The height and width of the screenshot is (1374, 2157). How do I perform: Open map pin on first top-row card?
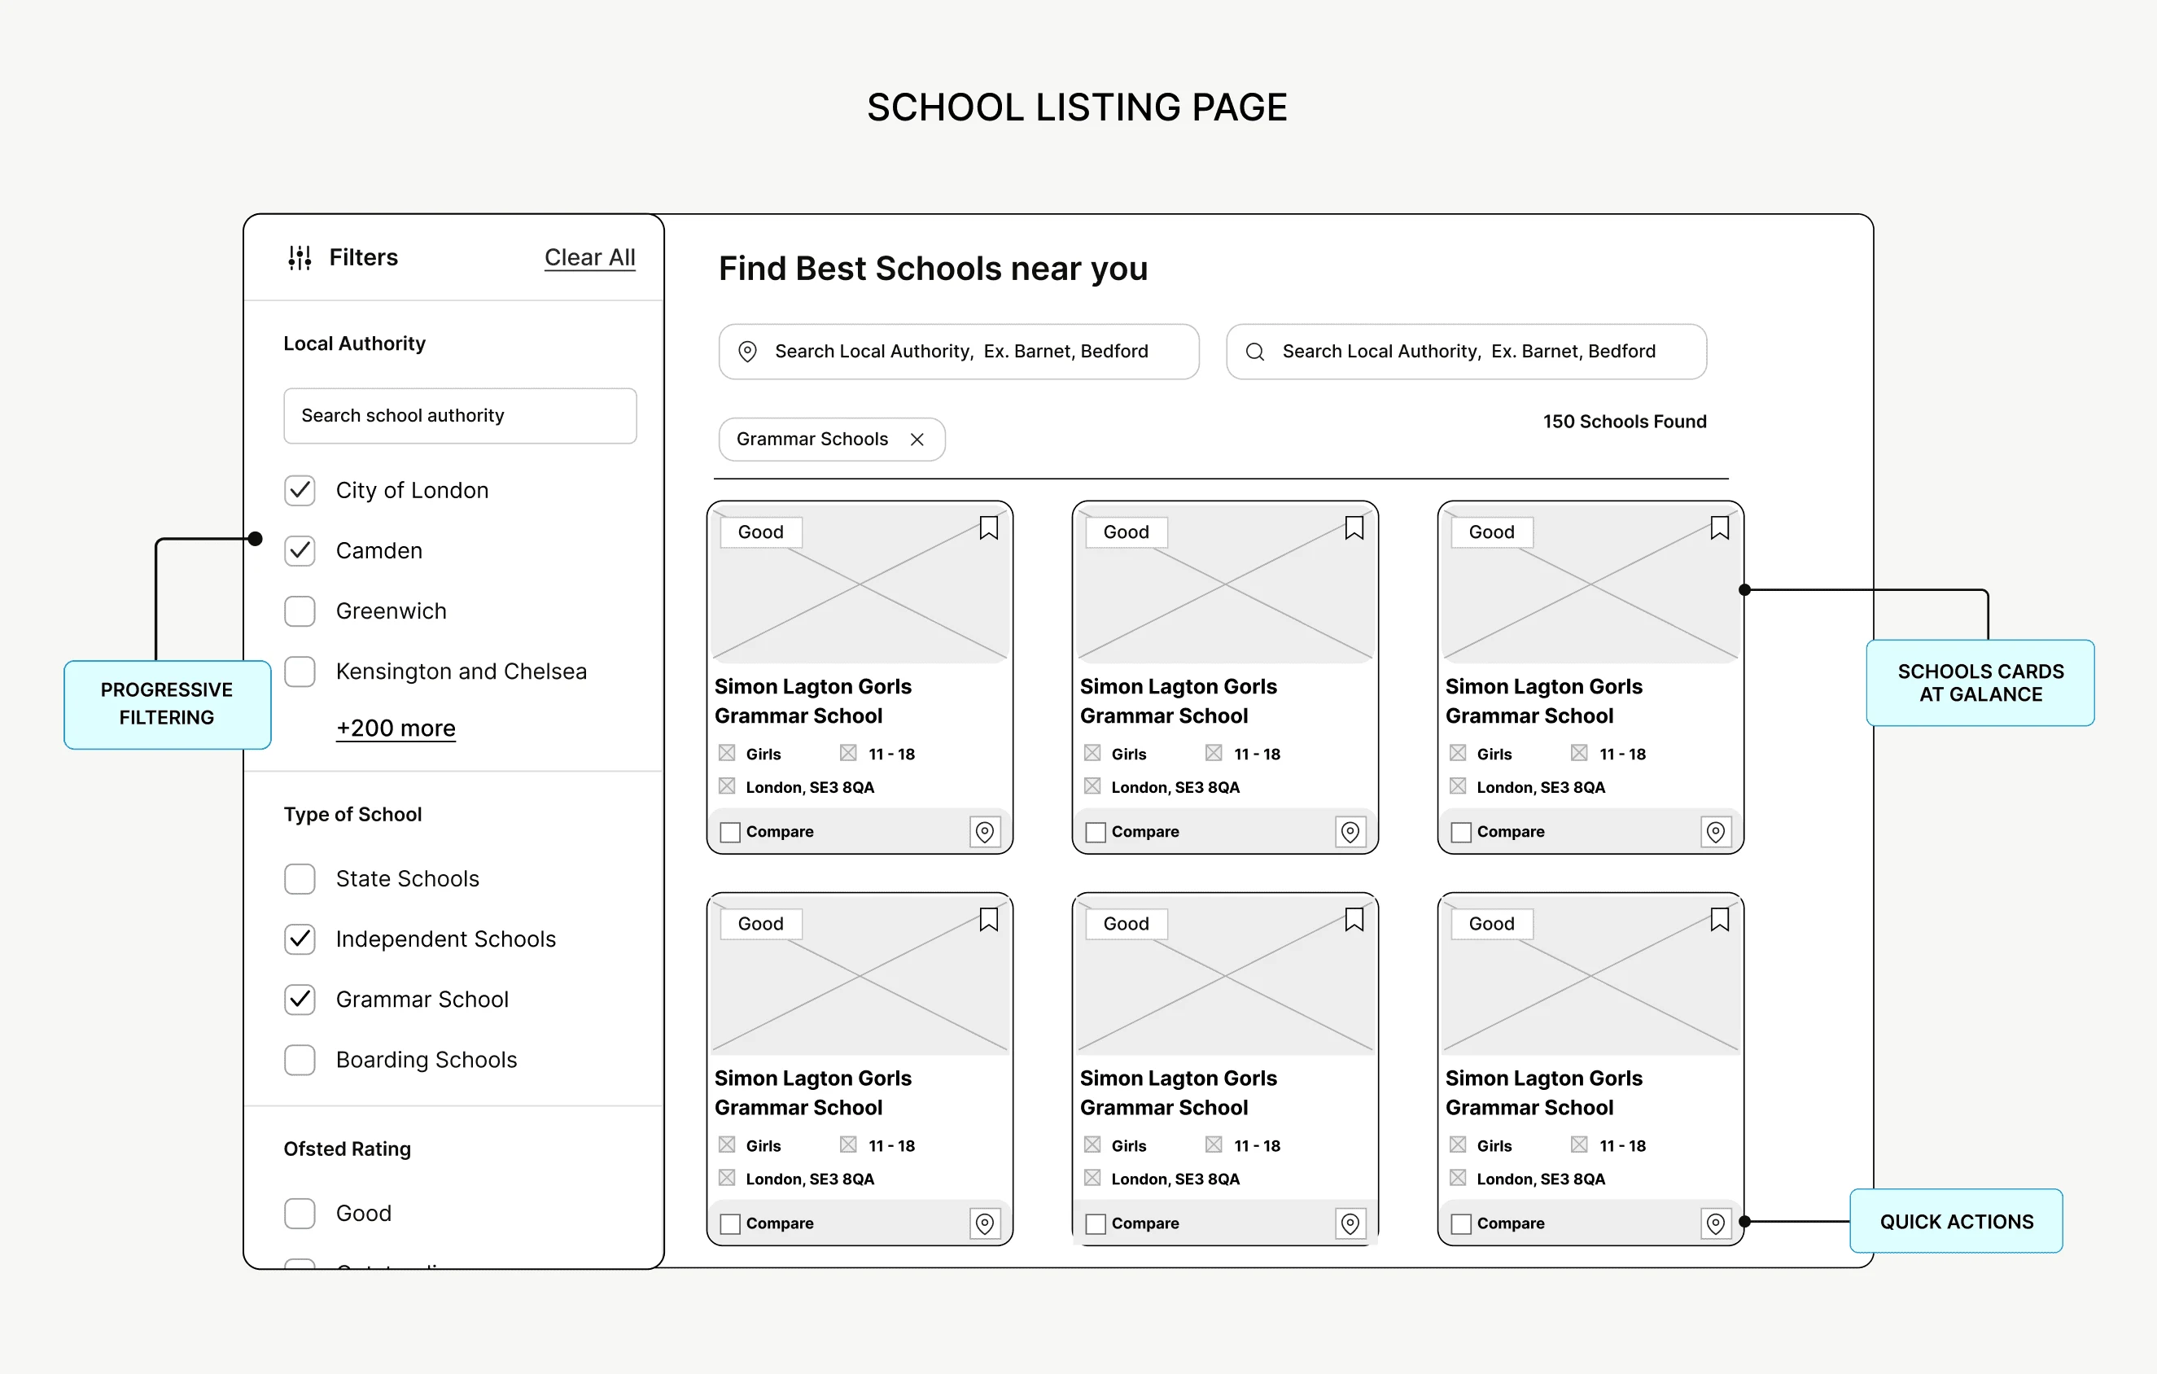(986, 832)
